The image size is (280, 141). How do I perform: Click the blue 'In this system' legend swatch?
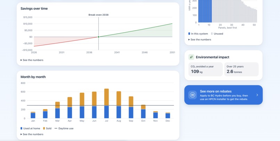189,34
